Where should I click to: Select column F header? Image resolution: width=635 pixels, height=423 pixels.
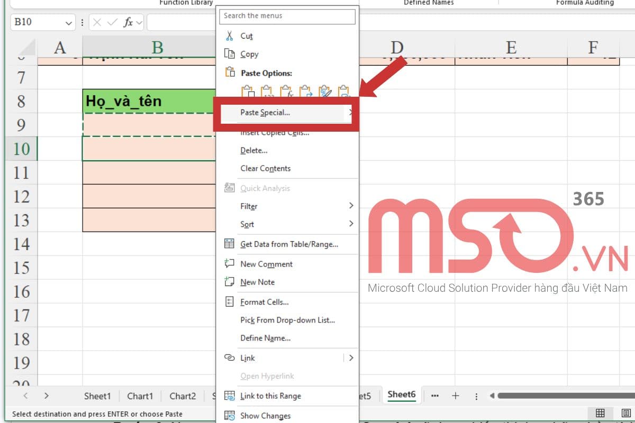[x=594, y=48]
